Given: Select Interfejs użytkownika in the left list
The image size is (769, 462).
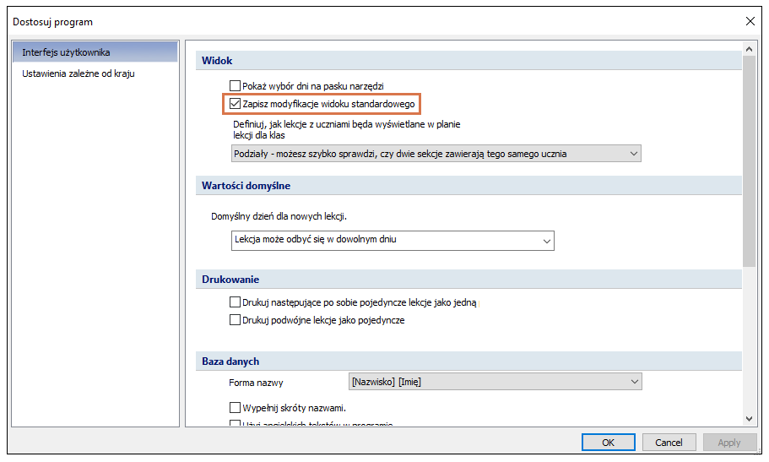Looking at the screenshot, I should pos(95,52).
